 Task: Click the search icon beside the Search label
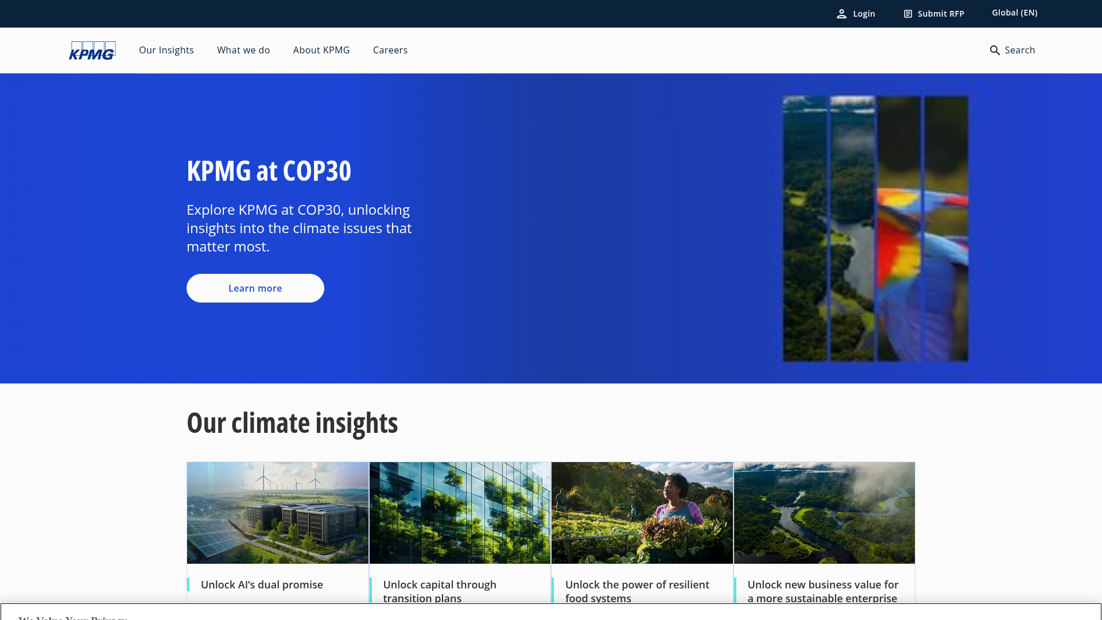coord(995,50)
